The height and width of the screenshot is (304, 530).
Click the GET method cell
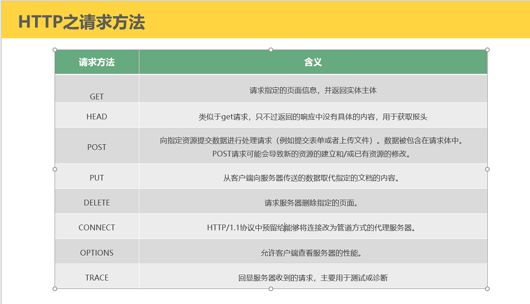[97, 96]
